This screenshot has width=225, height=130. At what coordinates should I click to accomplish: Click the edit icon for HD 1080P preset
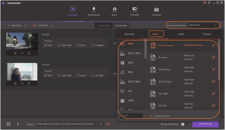pyautogui.click(x=214, y=94)
